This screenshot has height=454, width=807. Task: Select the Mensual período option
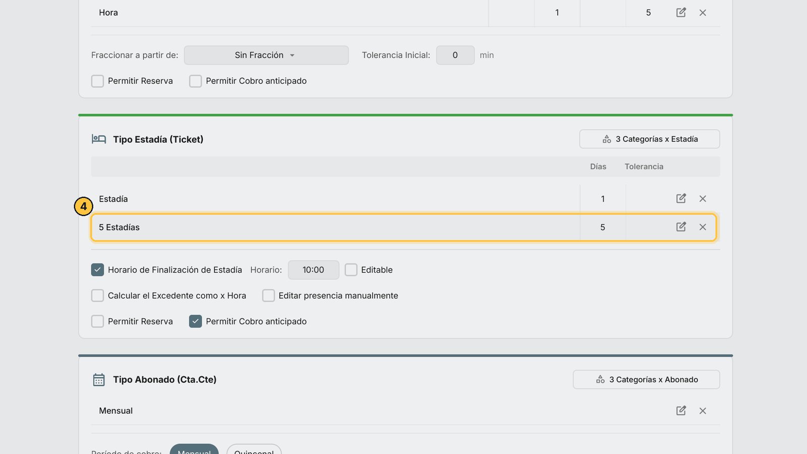pyautogui.click(x=194, y=449)
